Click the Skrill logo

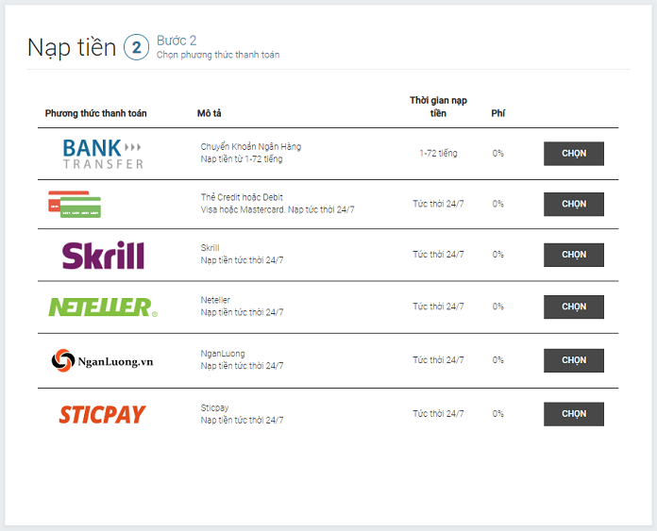point(103,255)
